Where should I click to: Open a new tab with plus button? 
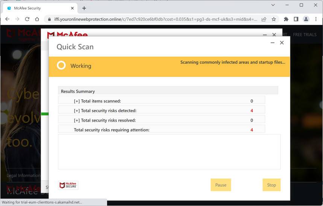pos(84,8)
